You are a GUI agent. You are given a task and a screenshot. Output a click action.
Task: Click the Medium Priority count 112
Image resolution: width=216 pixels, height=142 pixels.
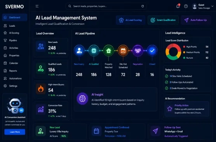tap(207, 52)
